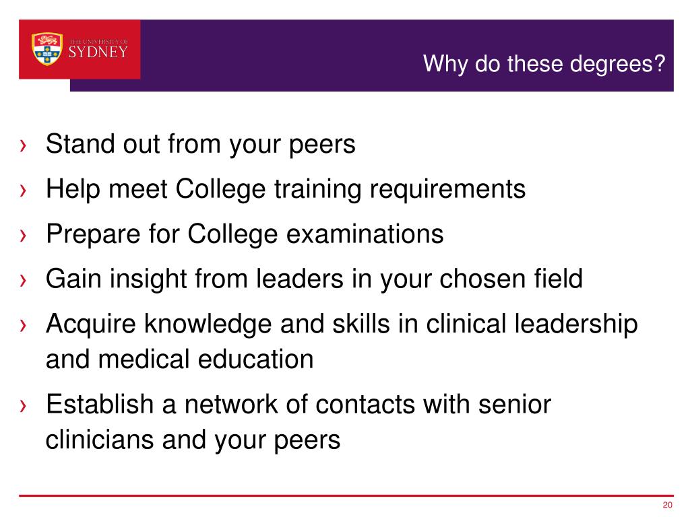
Task: Click the slide page number 20
Action: [x=668, y=506]
